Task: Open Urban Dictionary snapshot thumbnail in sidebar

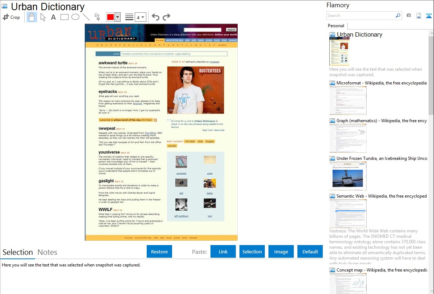Action: (x=339, y=51)
